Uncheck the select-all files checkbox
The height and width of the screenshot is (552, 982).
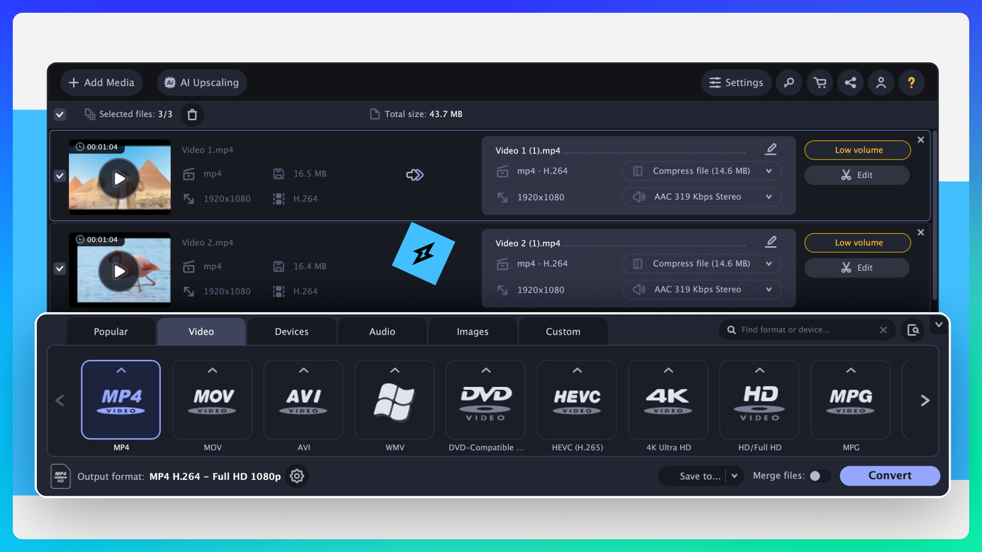[59, 114]
